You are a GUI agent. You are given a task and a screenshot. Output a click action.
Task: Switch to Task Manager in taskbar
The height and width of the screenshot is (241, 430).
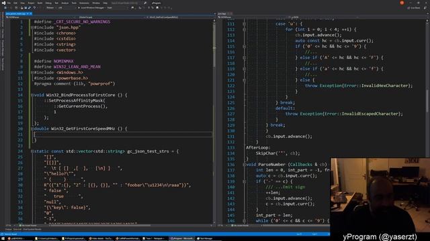(x=206, y=238)
